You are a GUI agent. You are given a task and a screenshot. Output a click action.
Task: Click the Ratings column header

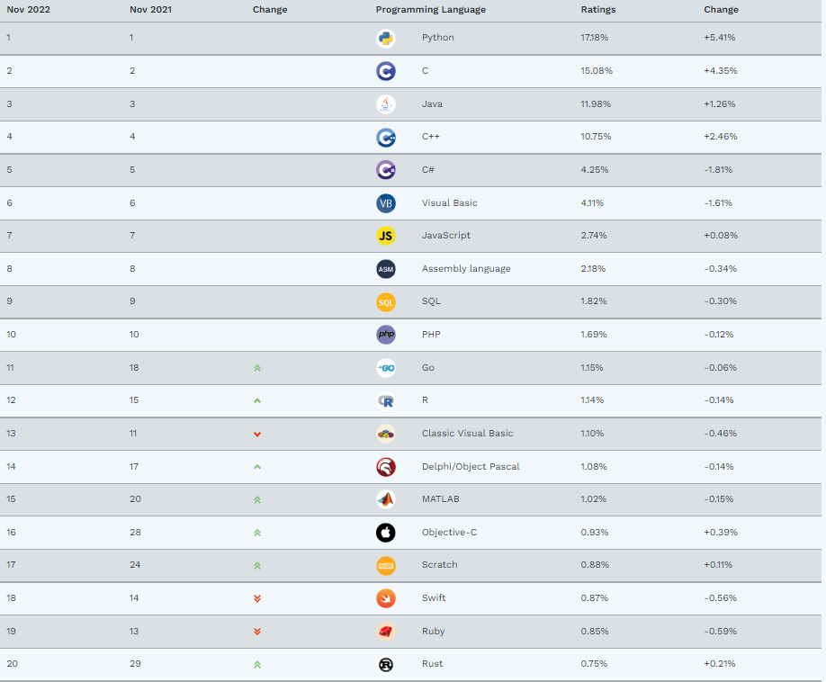pyautogui.click(x=599, y=10)
